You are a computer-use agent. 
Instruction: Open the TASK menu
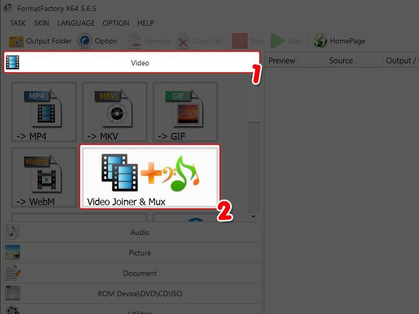pyautogui.click(x=18, y=23)
